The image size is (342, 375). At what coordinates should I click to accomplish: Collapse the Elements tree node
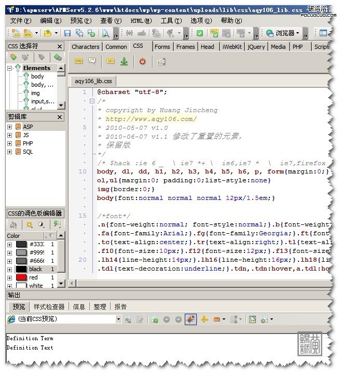coord(9,68)
